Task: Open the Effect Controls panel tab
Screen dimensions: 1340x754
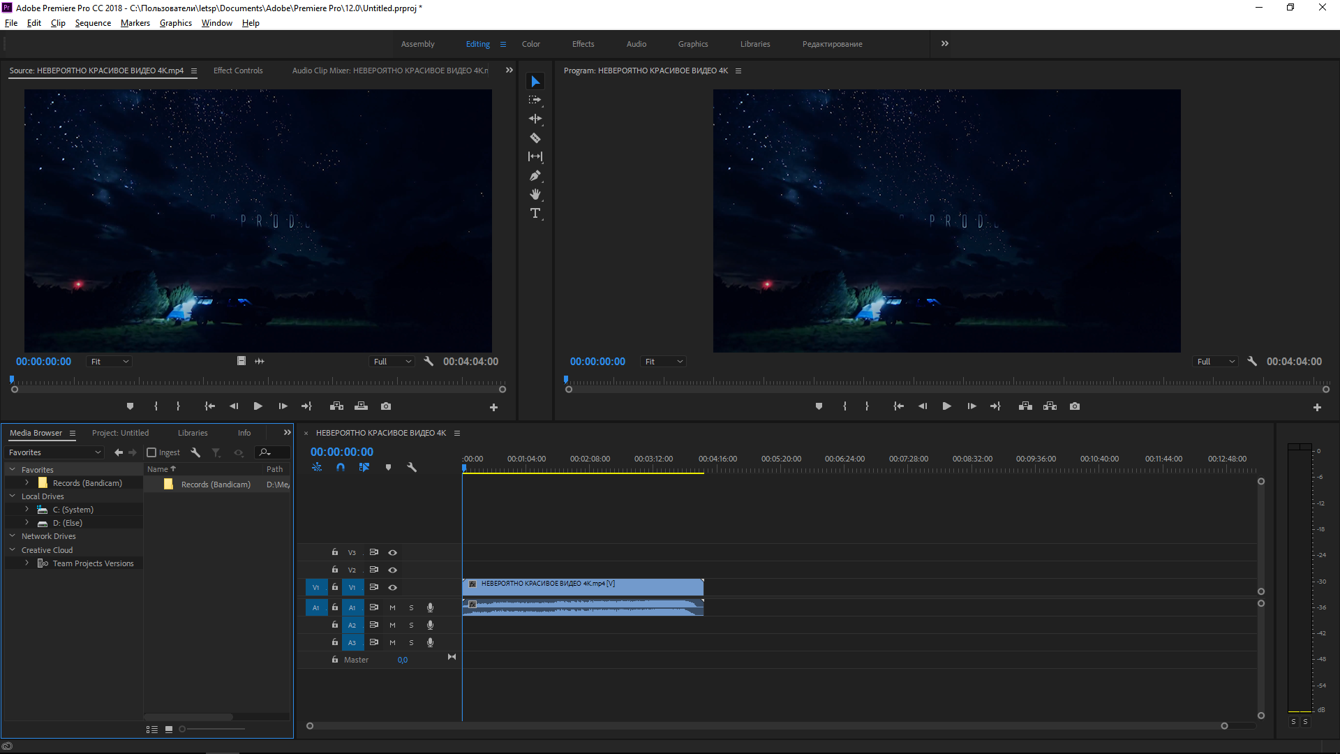Action: click(x=237, y=70)
